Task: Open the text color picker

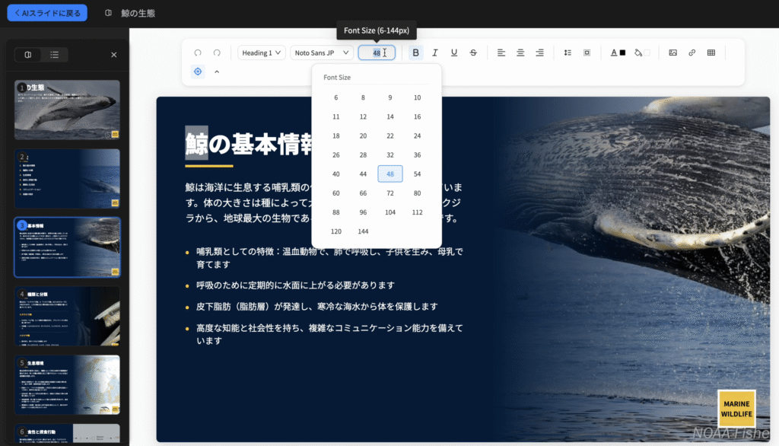Action: tap(618, 53)
